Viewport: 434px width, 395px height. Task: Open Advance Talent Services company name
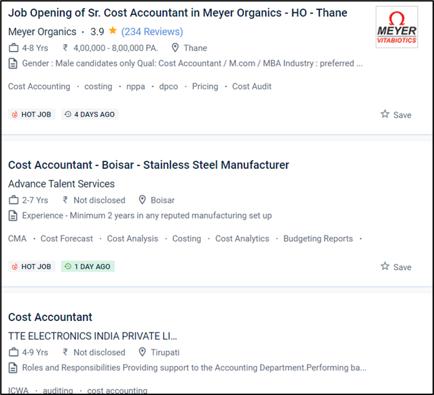(x=61, y=184)
